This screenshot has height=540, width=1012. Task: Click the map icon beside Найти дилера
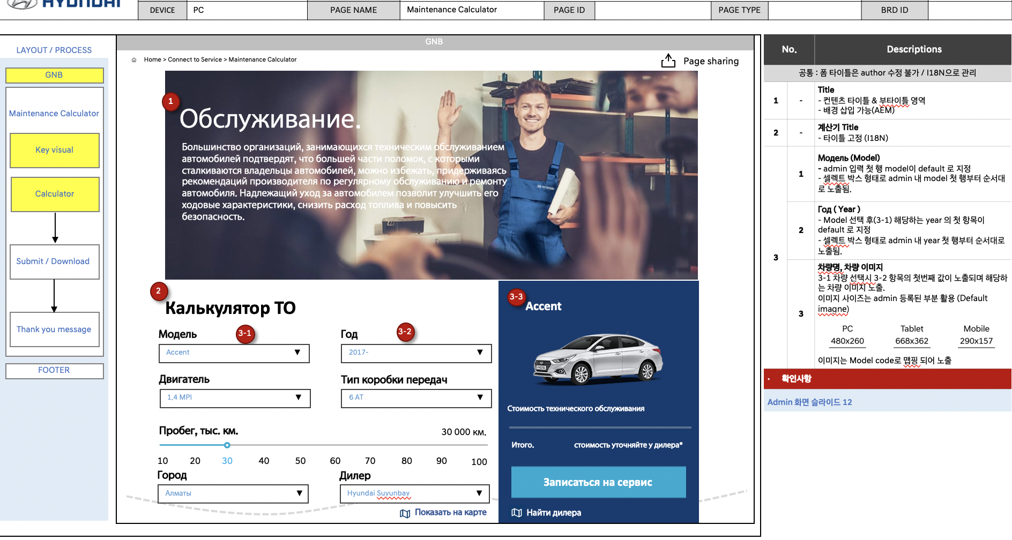[516, 513]
